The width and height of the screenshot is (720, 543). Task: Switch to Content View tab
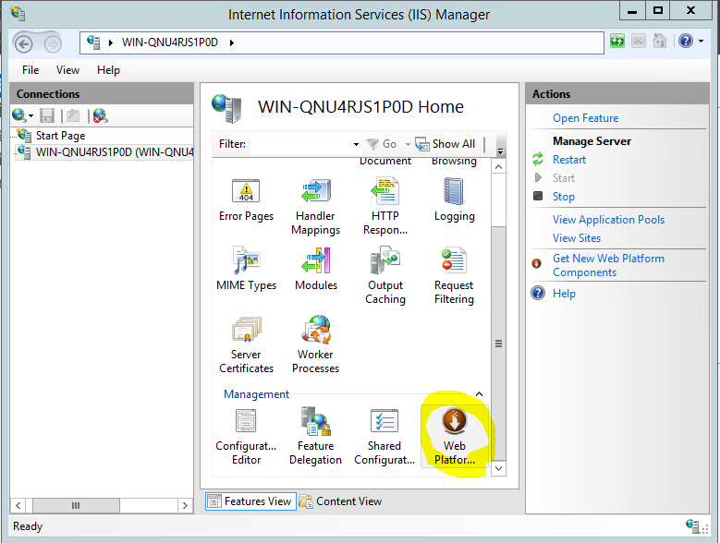pyautogui.click(x=341, y=501)
